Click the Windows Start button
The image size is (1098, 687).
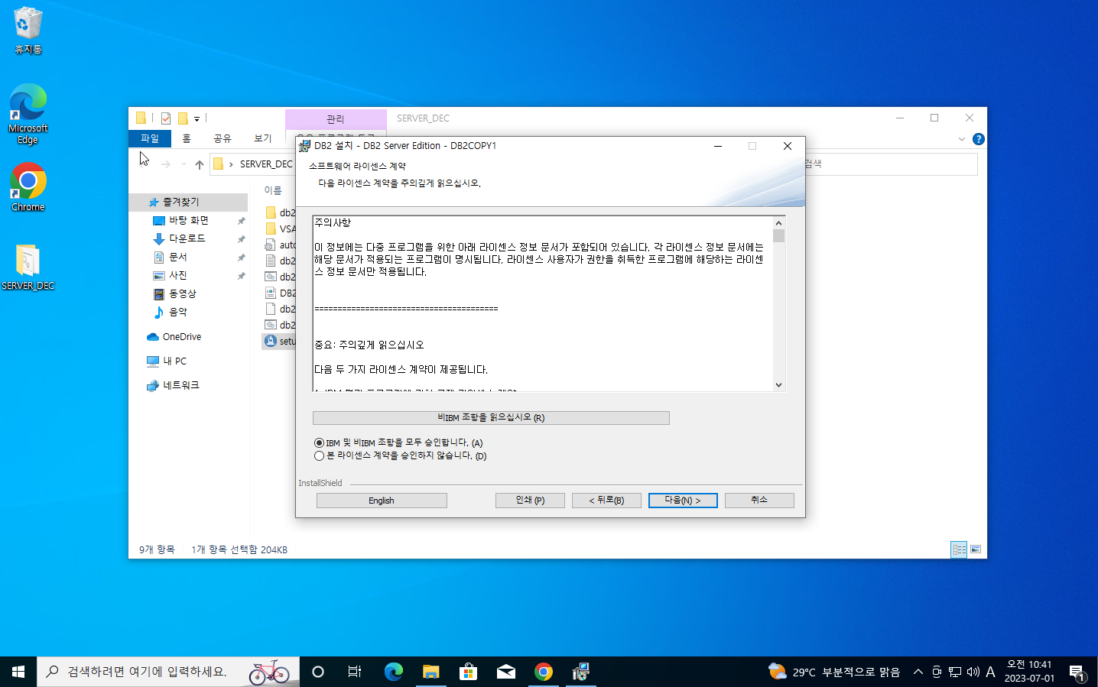[x=18, y=672]
